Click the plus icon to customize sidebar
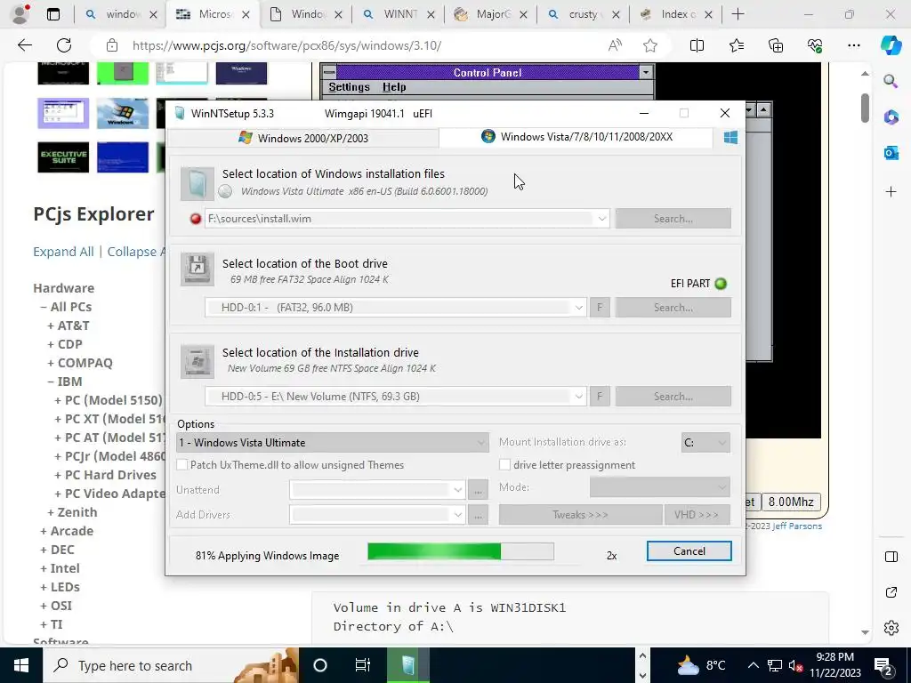The height and width of the screenshot is (683, 911). (891, 192)
